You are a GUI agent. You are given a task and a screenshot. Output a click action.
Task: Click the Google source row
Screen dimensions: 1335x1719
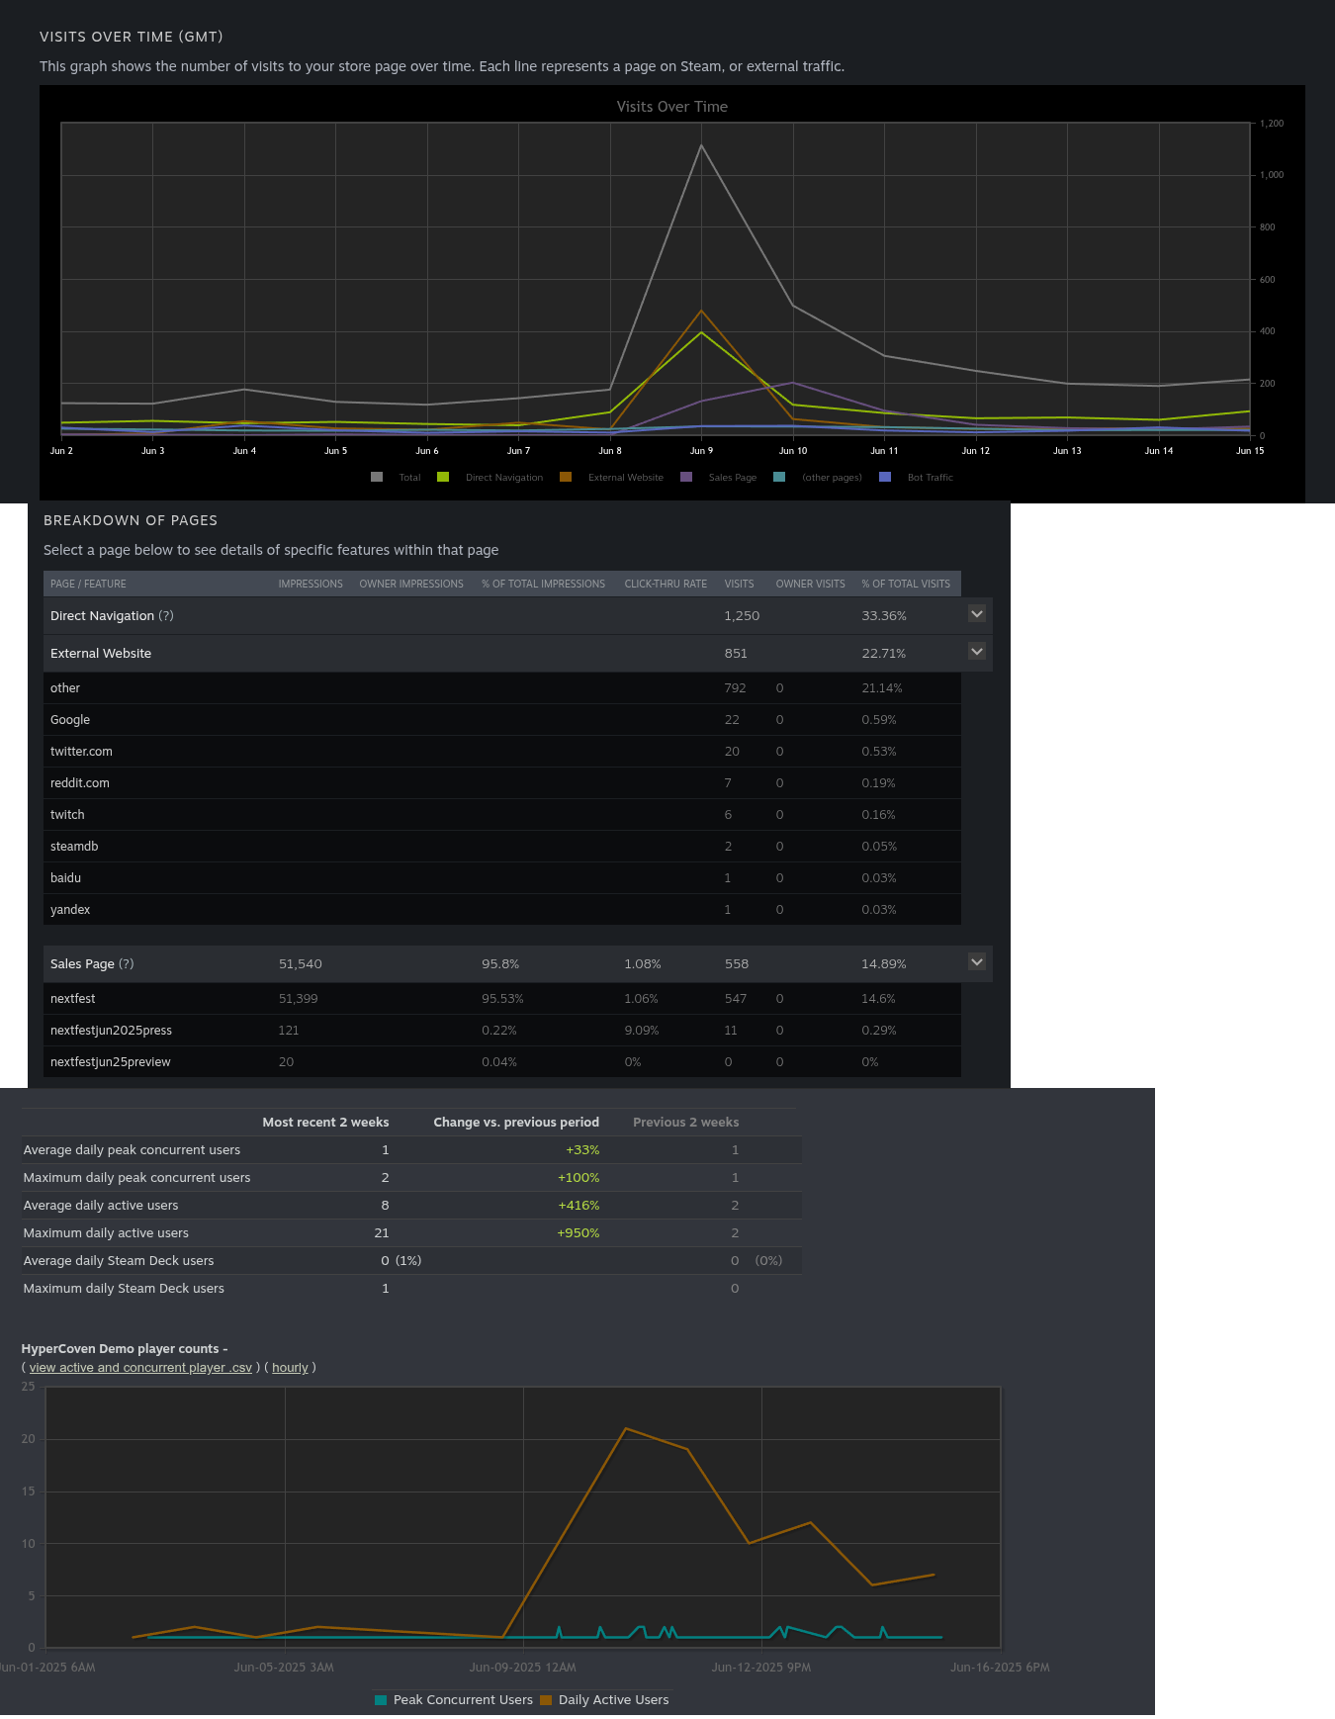coord(502,719)
